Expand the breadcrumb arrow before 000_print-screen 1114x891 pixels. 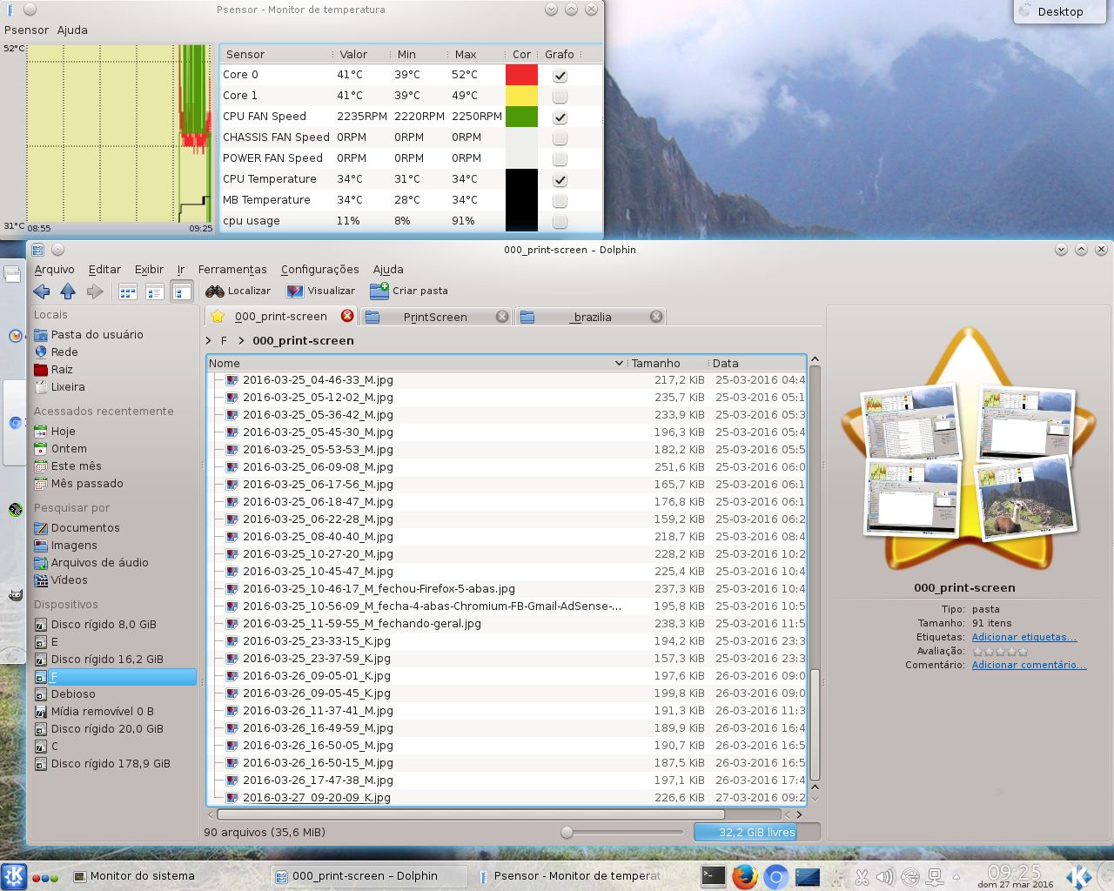[x=241, y=341]
